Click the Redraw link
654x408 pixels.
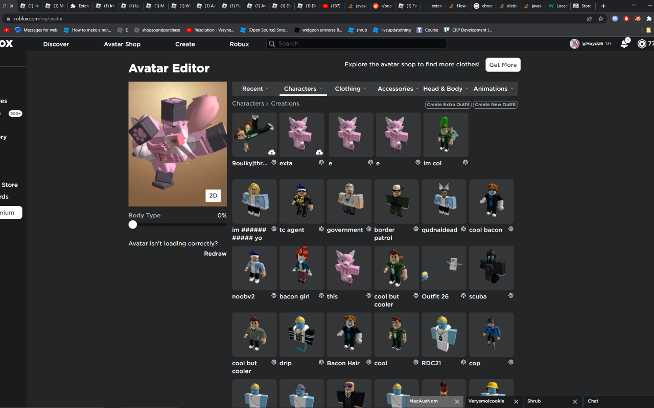point(215,253)
